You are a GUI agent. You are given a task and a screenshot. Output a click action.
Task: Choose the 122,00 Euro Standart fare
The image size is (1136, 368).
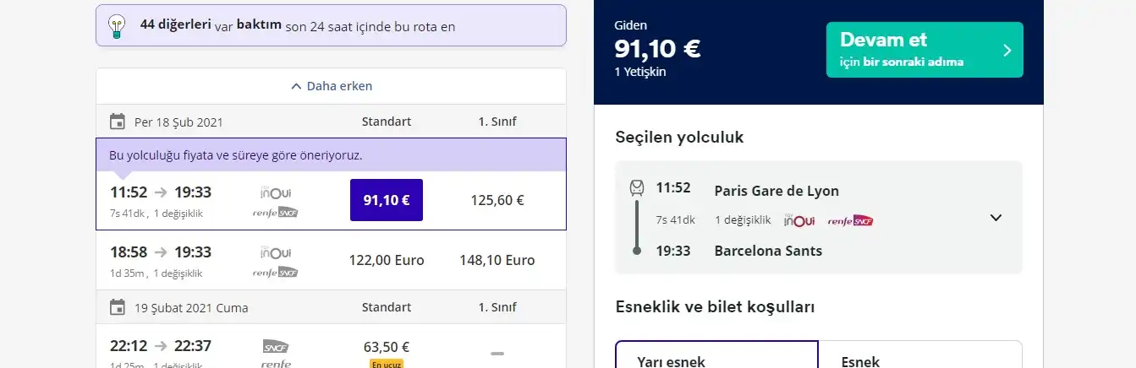[386, 260]
